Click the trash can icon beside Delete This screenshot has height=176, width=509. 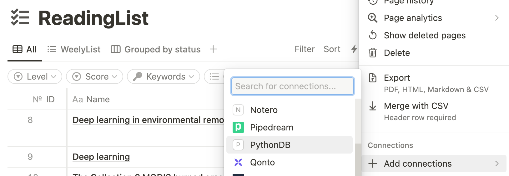[373, 53]
